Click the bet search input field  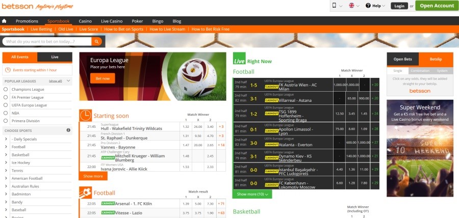(47, 41)
